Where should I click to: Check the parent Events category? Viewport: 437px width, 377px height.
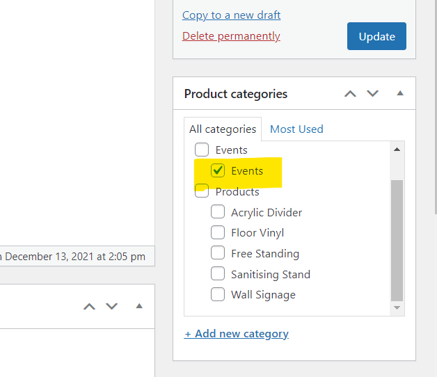202,150
